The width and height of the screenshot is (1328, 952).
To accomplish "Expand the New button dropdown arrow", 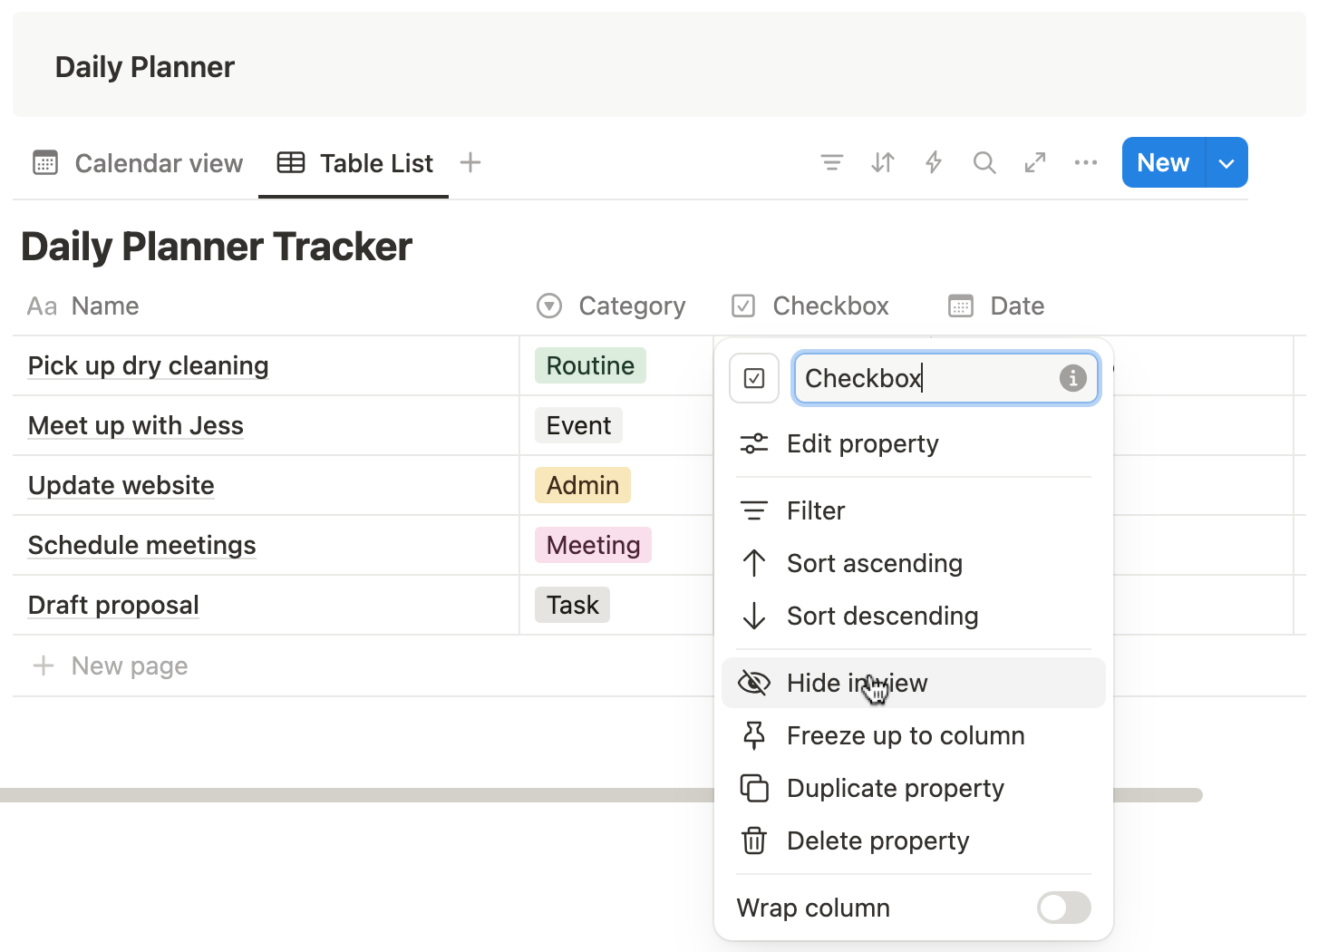I will [x=1226, y=163].
